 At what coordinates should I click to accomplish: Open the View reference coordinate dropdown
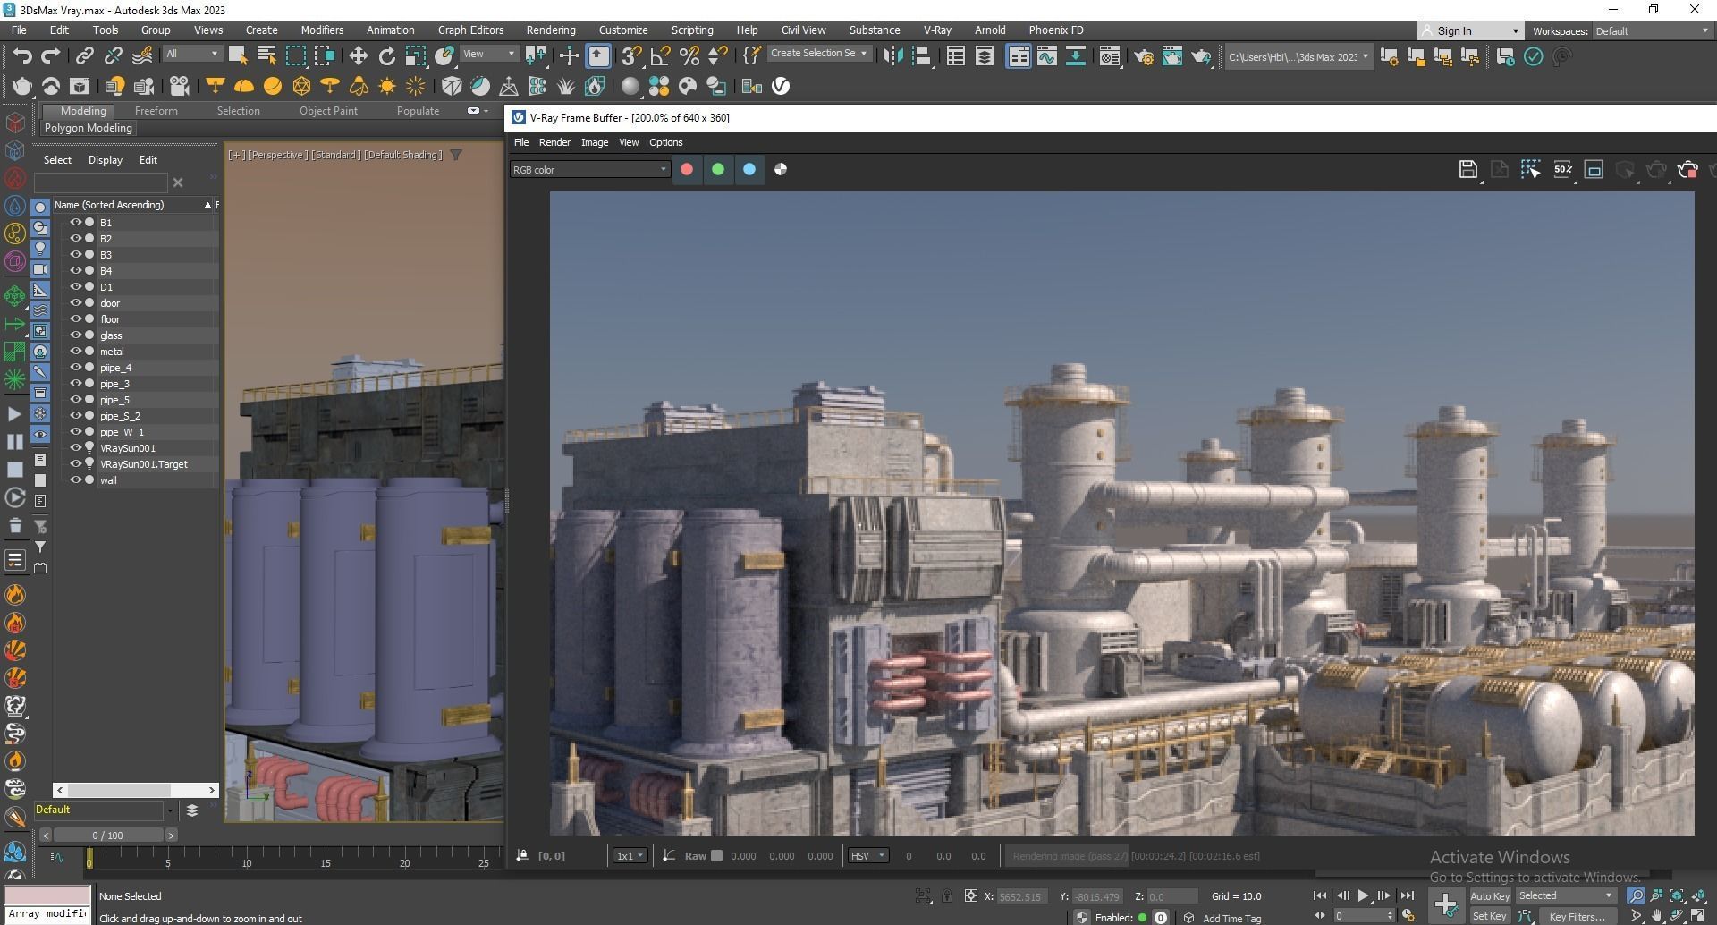click(x=489, y=54)
